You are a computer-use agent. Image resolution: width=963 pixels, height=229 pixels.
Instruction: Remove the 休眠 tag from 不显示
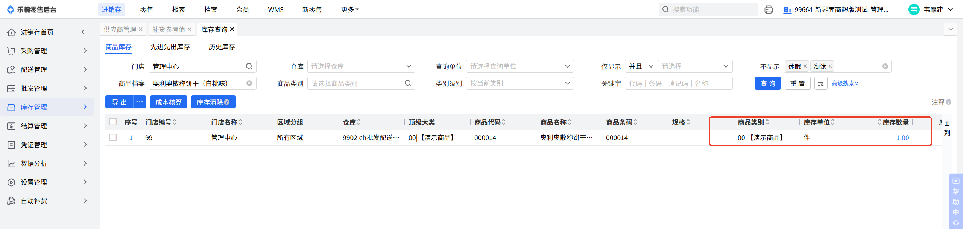[x=805, y=66]
